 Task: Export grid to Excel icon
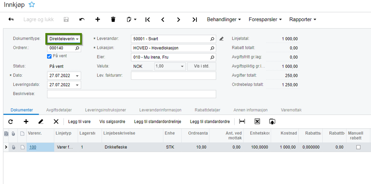pos(257,121)
